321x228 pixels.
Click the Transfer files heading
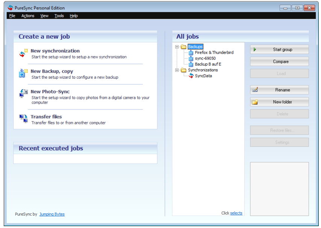point(46,117)
